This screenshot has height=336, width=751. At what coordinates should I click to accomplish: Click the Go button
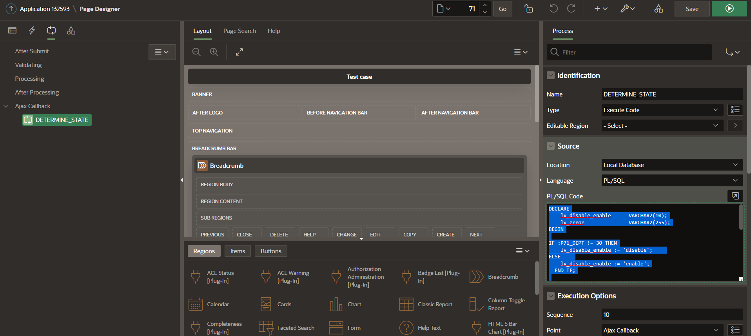click(502, 9)
